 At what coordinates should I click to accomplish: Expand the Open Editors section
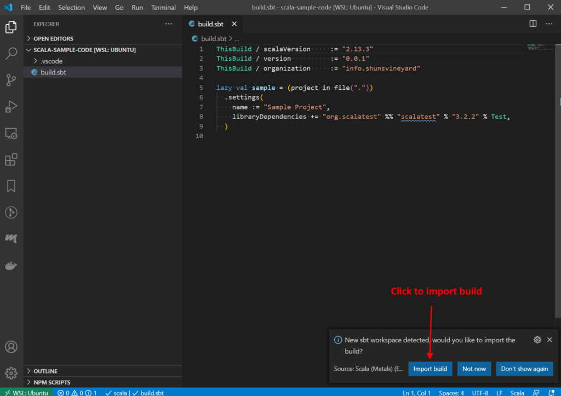53,38
